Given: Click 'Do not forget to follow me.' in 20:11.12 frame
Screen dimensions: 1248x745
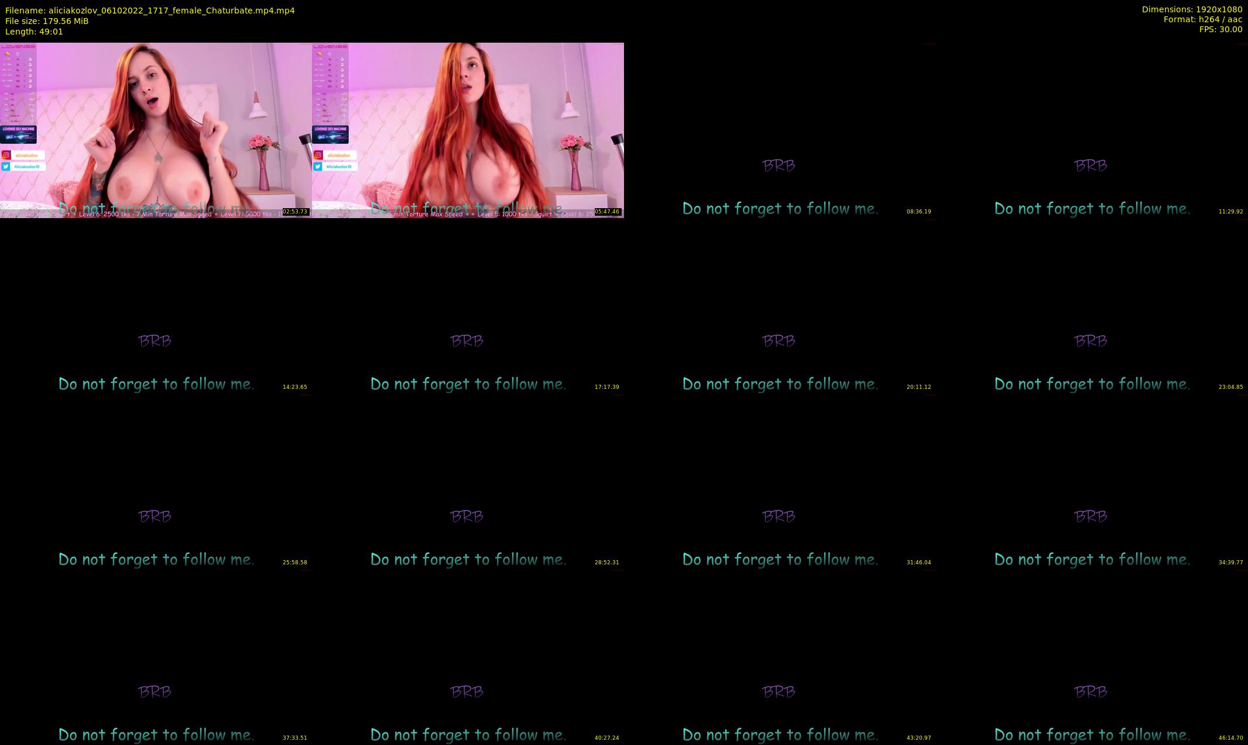Looking at the screenshot, I should coord(780,384).
